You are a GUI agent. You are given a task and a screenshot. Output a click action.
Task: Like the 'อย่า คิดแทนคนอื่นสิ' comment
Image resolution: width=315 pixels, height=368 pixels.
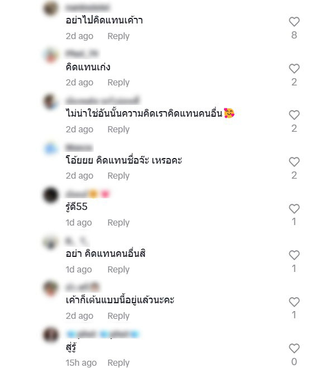click(294, 255)
